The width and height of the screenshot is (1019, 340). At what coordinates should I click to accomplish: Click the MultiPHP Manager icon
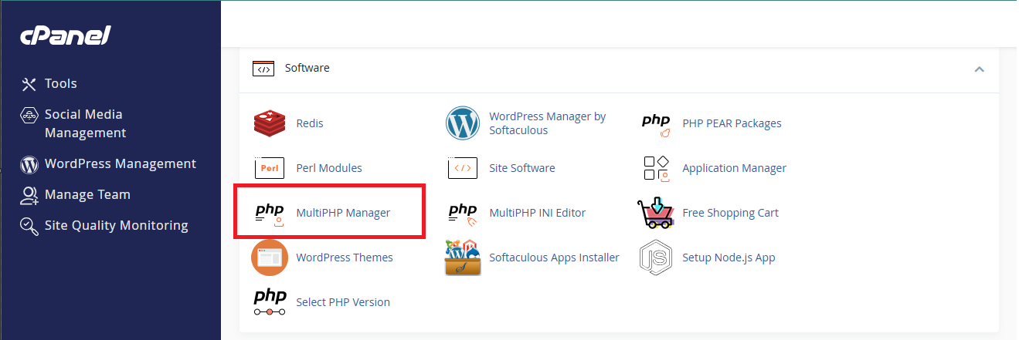(270, 214)
